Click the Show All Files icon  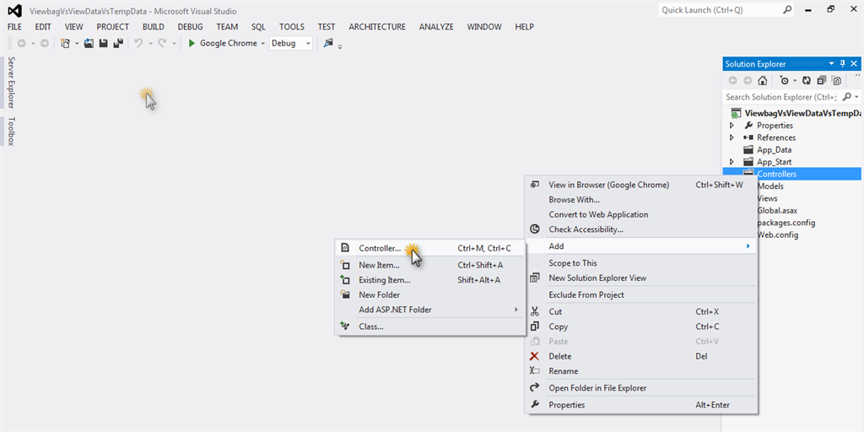pyautogui.click(x=836, y=80)
